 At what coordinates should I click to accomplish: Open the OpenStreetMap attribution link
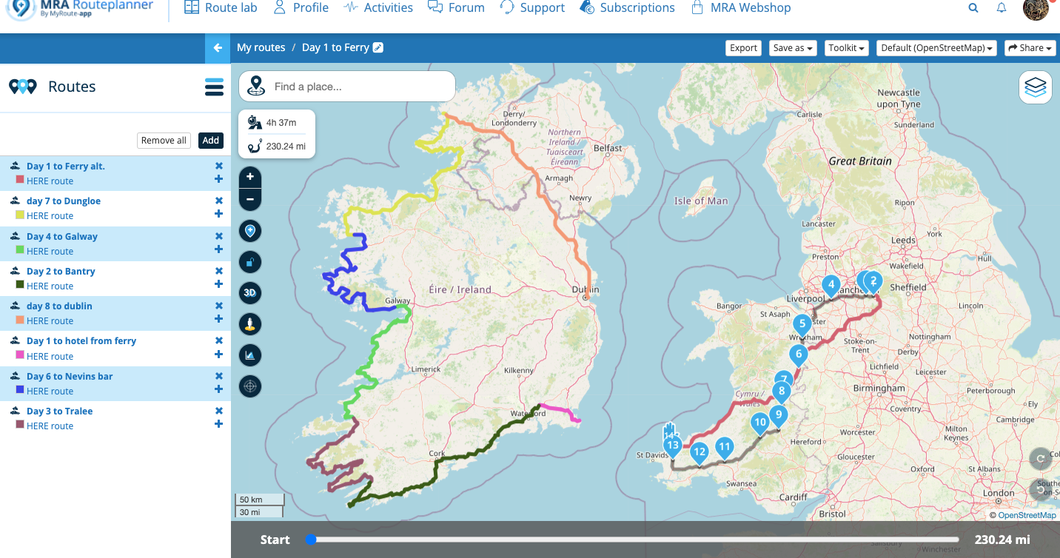(1027, 515)
